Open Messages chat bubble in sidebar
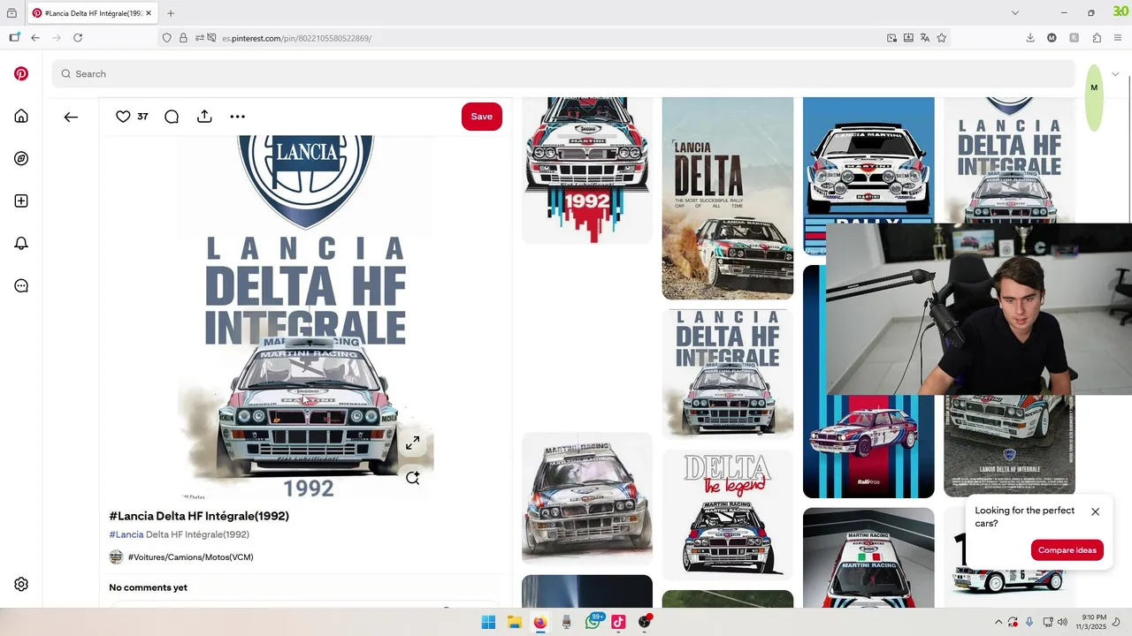 pos(21,286)
